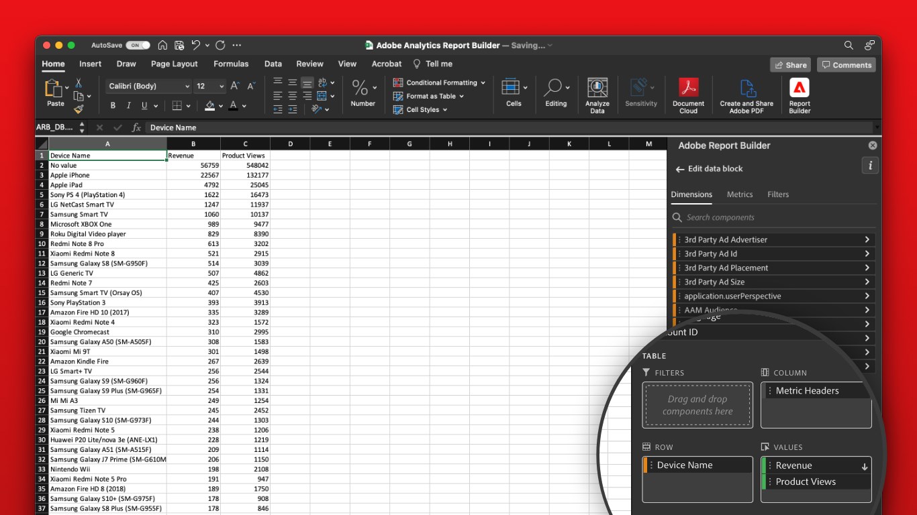This screenshot has height=515, width=917.
Task: Open the Comments button
Action: [x=846, y=65]
